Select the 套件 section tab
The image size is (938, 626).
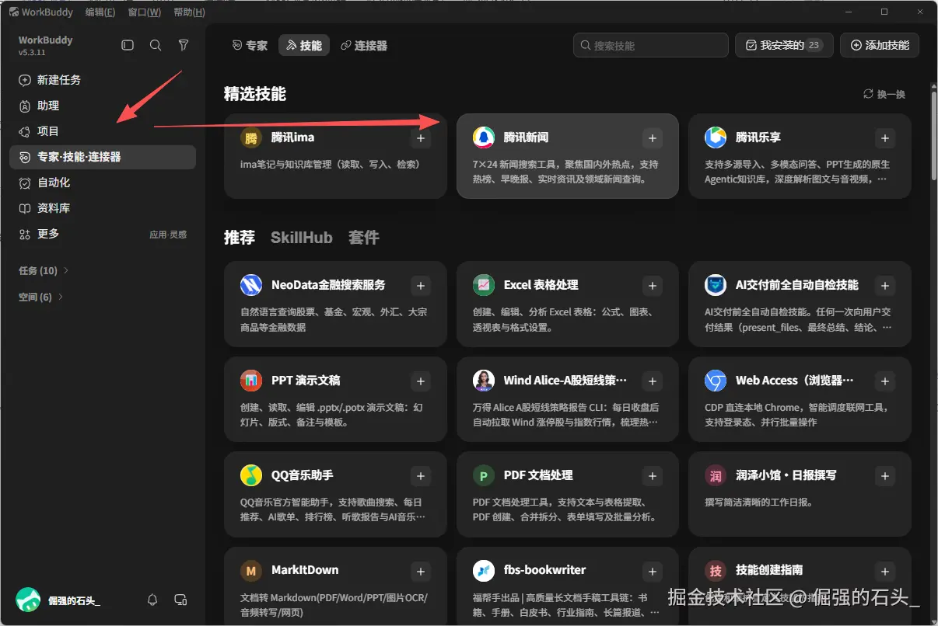tap(364, 238)
